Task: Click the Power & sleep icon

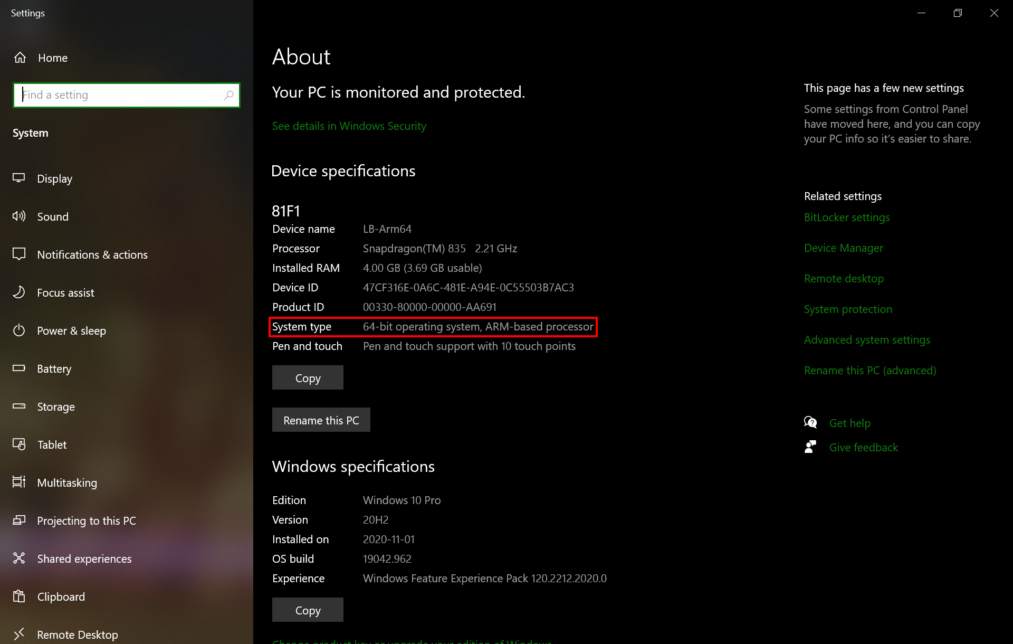Action: tap(19, 330)
